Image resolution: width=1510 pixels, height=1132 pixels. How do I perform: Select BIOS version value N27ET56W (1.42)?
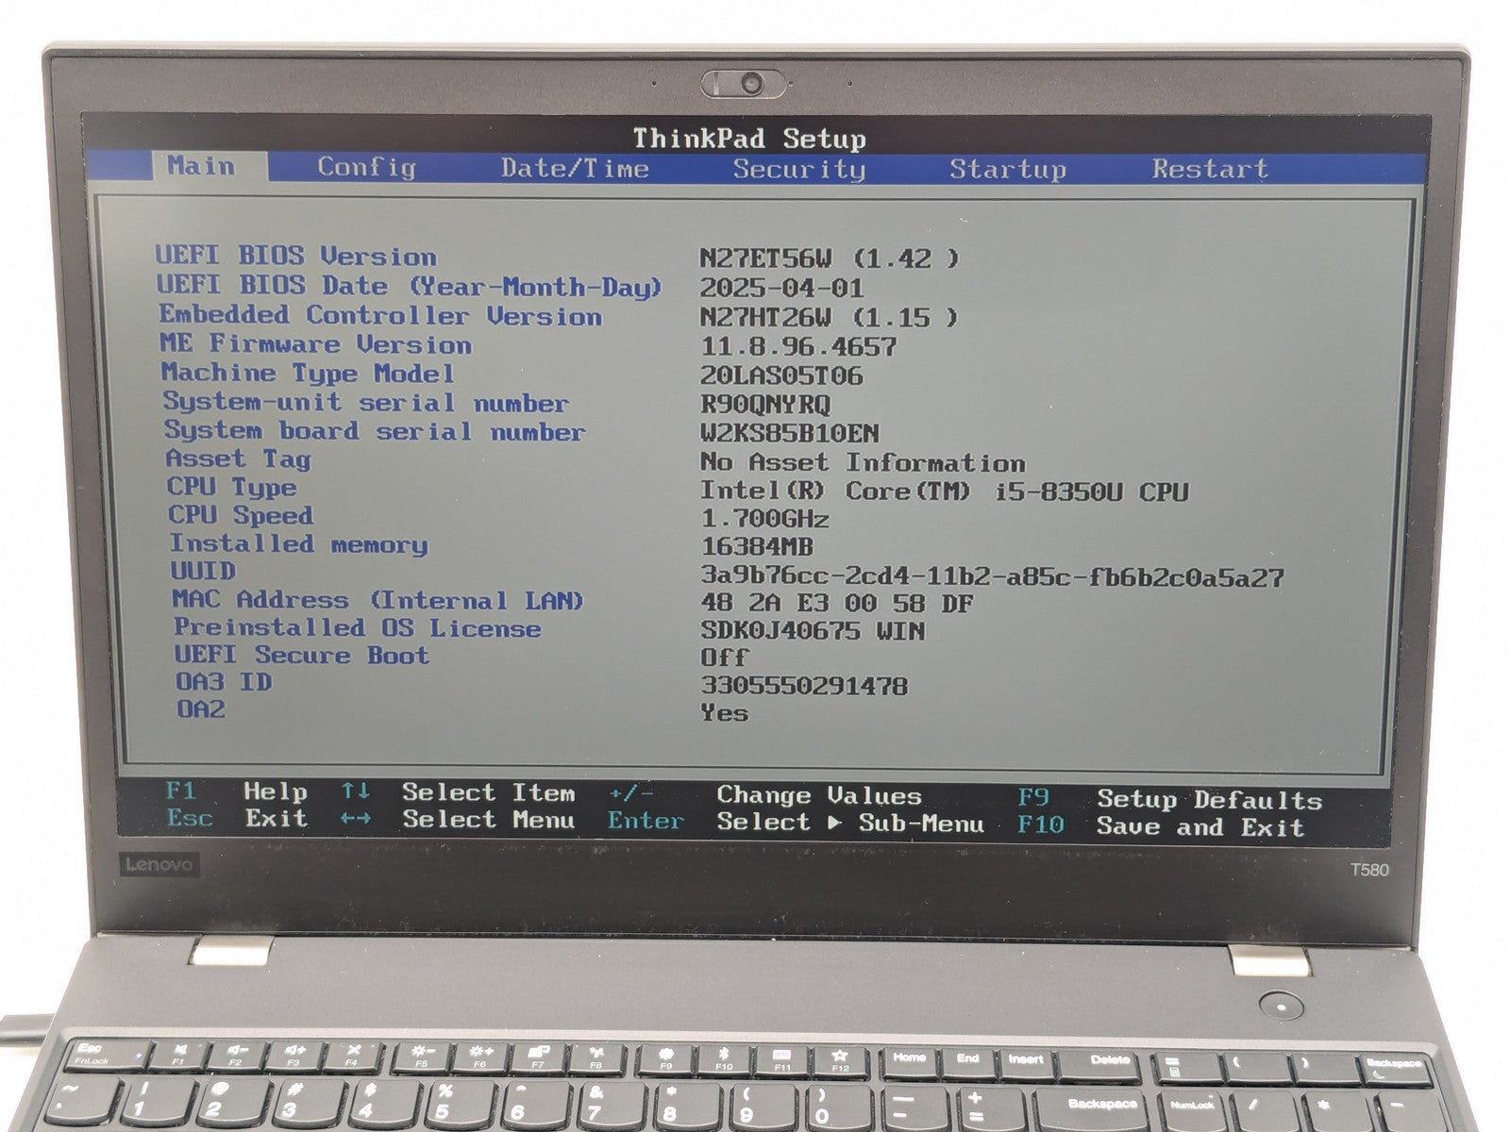point(829,258)
